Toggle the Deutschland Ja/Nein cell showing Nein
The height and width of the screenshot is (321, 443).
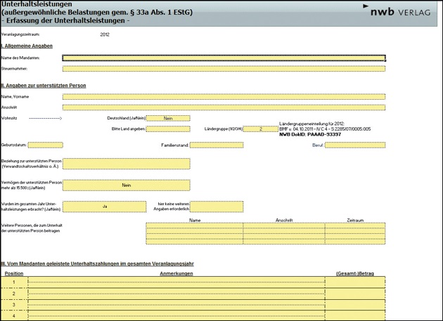tap(167, 119)
